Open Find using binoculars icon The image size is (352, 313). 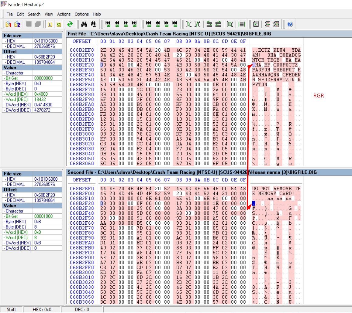(x=84, y=24)
